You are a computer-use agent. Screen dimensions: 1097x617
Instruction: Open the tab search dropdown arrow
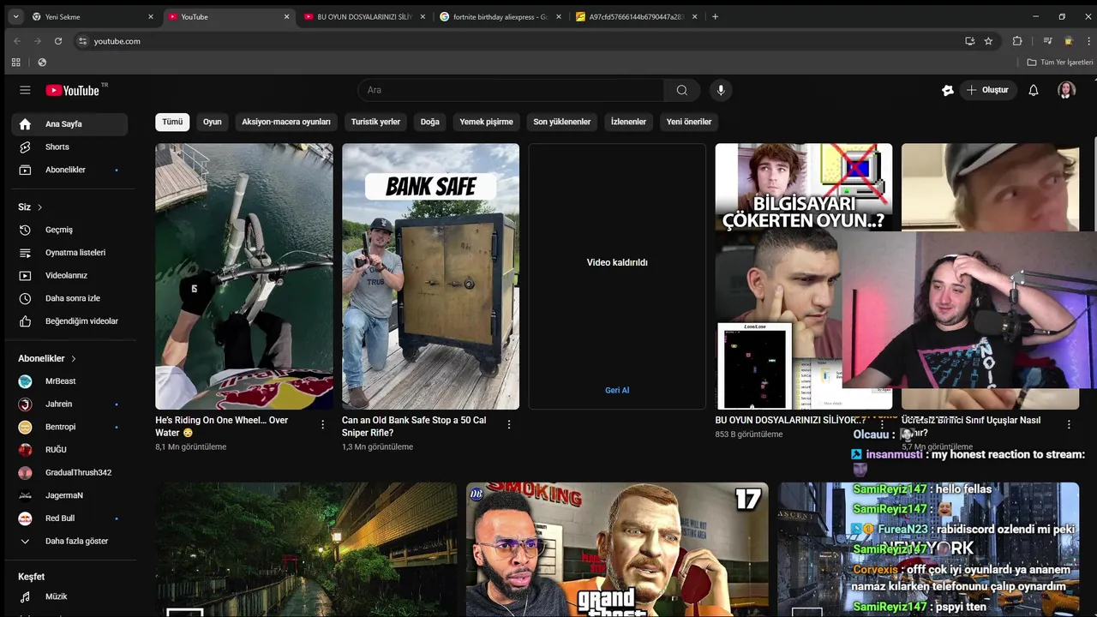pyautogui.click(x=15, y=16)
